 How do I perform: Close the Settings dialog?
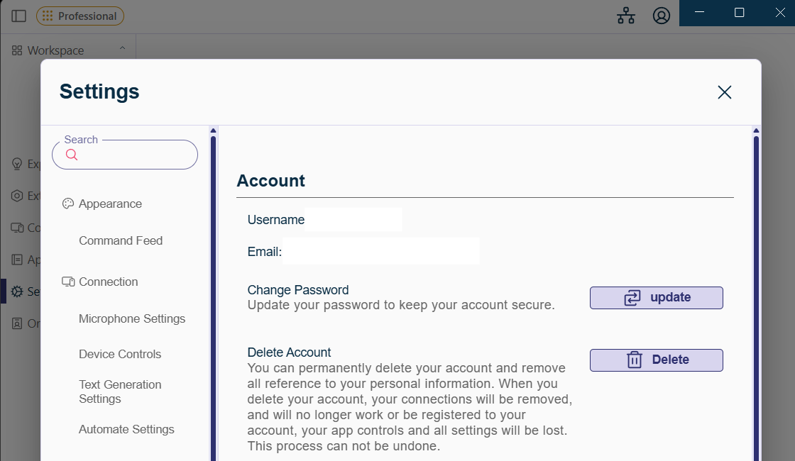click(725, 92)
